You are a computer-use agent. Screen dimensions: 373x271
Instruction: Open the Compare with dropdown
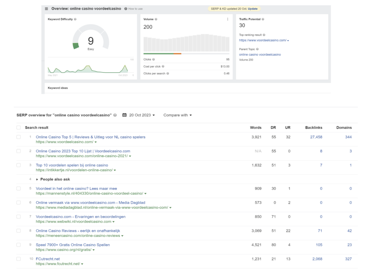pyautogui.click(x=177, y=115)
